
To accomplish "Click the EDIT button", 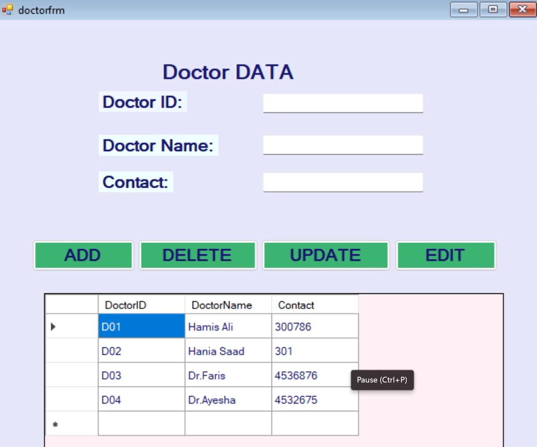I will point(446,255).
